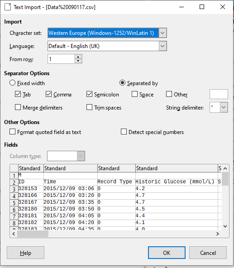
Task: Click the document icon in the title bar
Action: 8,7
